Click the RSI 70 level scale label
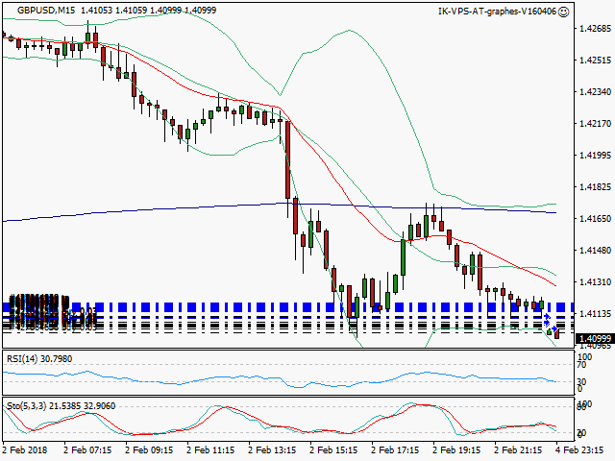 coord(581,366)
